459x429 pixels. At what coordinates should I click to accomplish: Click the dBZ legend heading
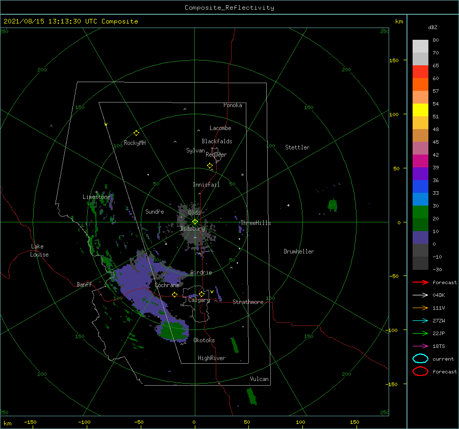(x=432, y=27)
